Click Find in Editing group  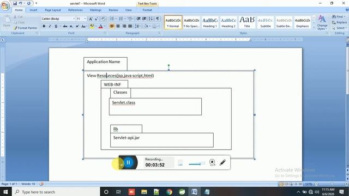coord(338,17)
